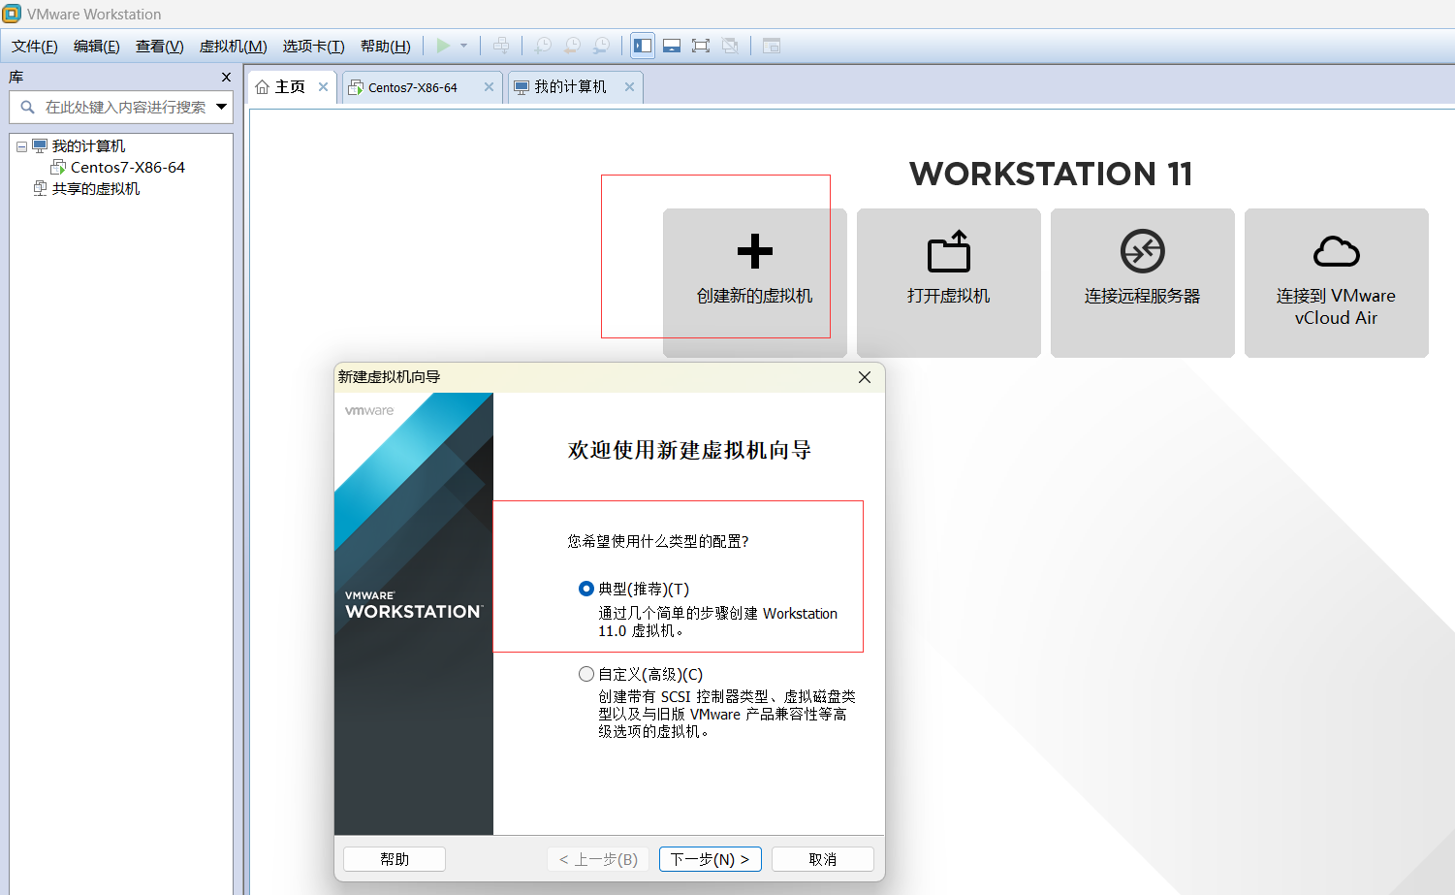Screen dimensions: 1455x895
Task: Open the 文件(F) menu
Action: (35, 47)
